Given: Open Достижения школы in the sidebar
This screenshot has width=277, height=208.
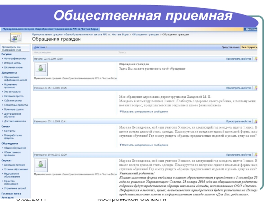Looking at the screenshot, I should (x=15, y=121).
